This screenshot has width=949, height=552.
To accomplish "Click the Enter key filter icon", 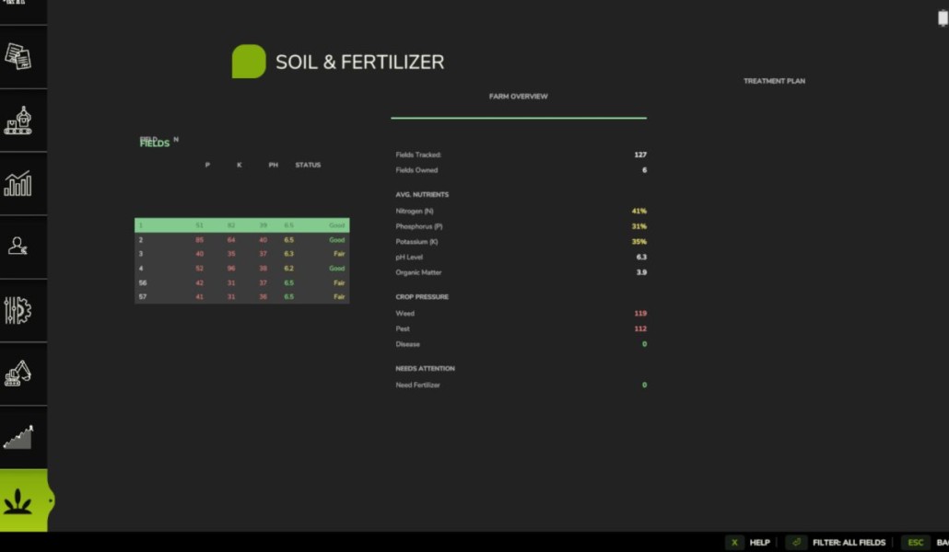I will tap(796, 542).
